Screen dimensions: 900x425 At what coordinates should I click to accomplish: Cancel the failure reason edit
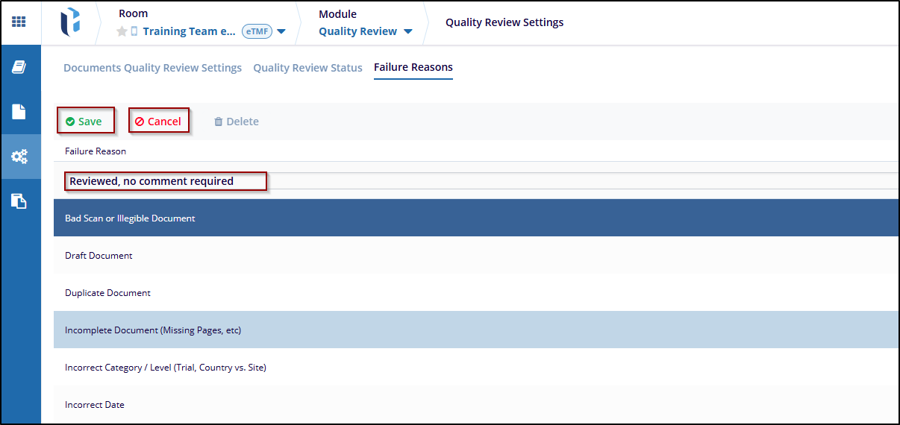coord(158,122)
